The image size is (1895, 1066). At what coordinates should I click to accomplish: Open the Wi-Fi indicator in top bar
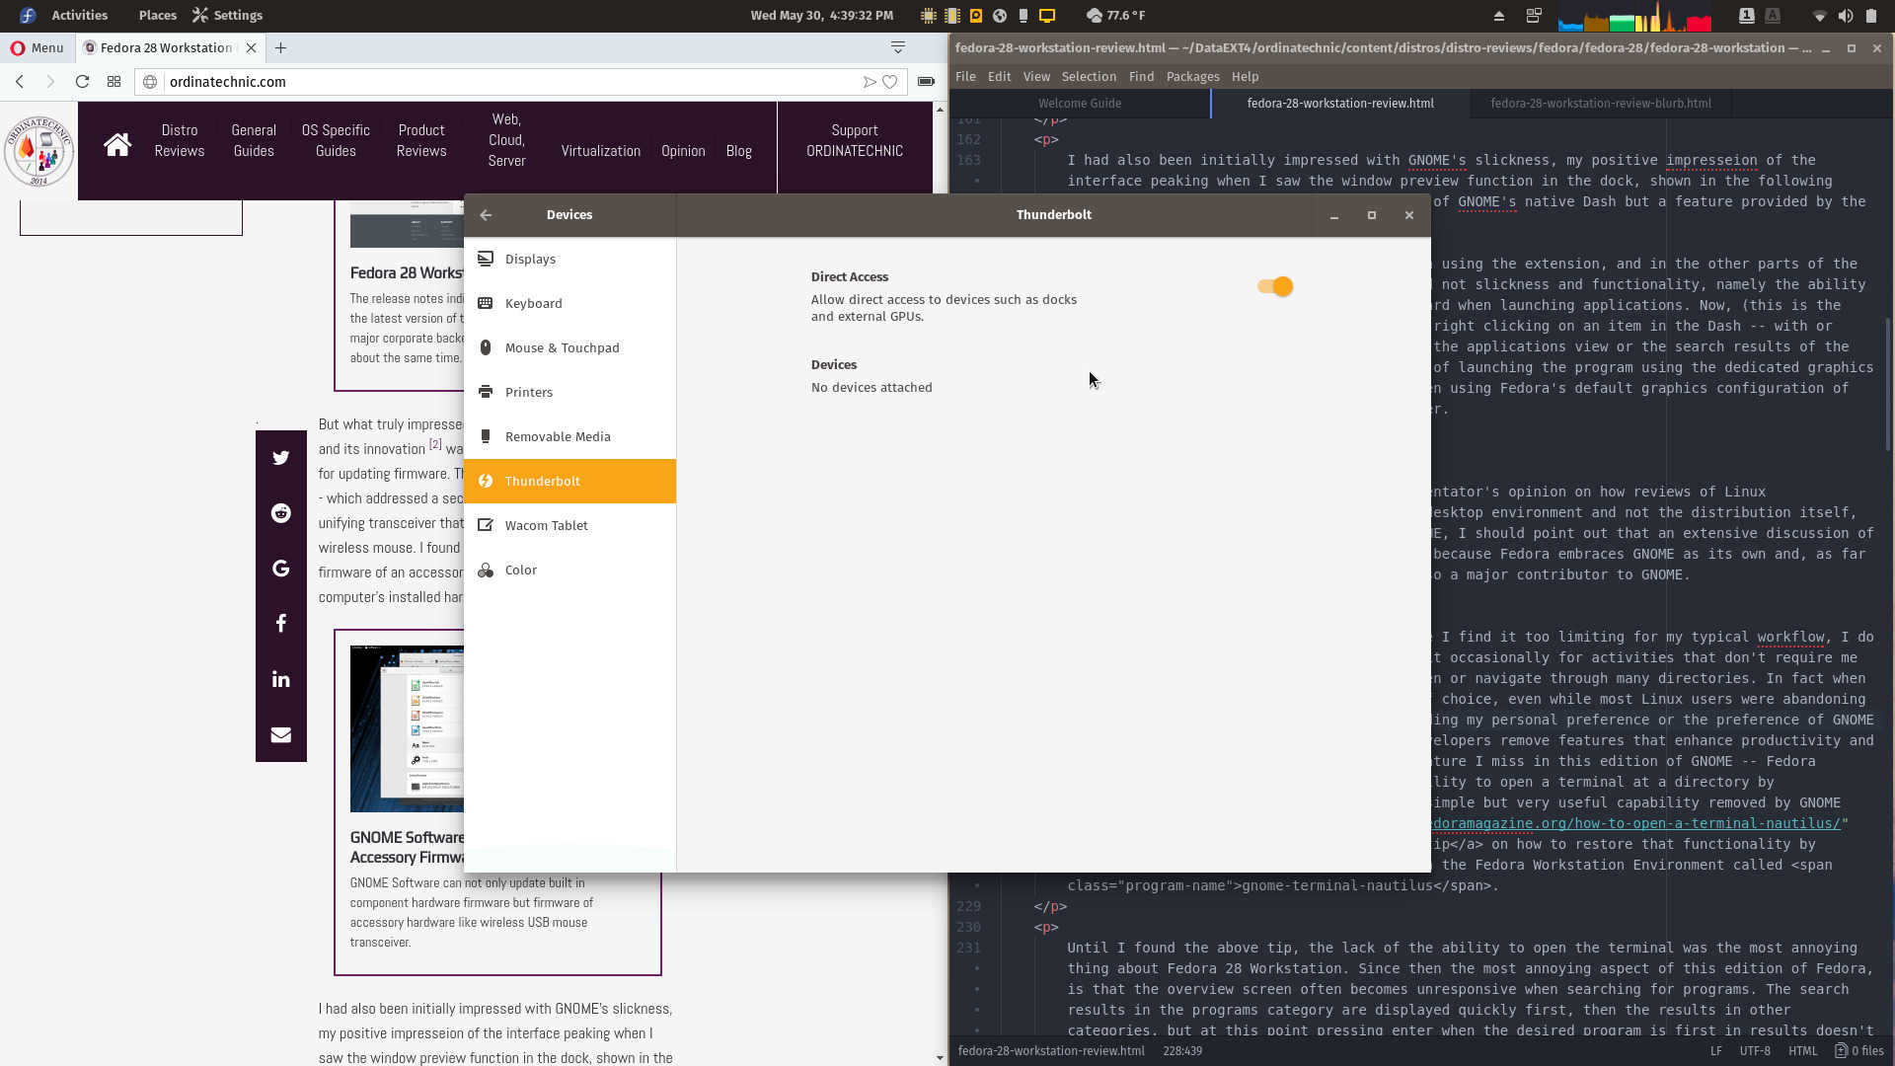coord(1819,15)
